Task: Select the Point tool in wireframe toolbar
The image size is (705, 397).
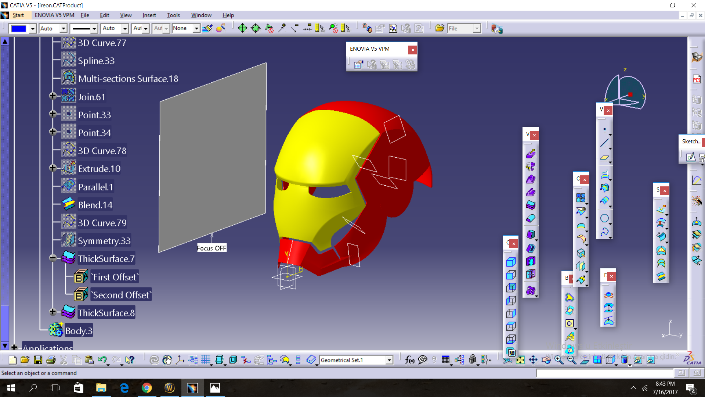Action: (x=604, y=129)
